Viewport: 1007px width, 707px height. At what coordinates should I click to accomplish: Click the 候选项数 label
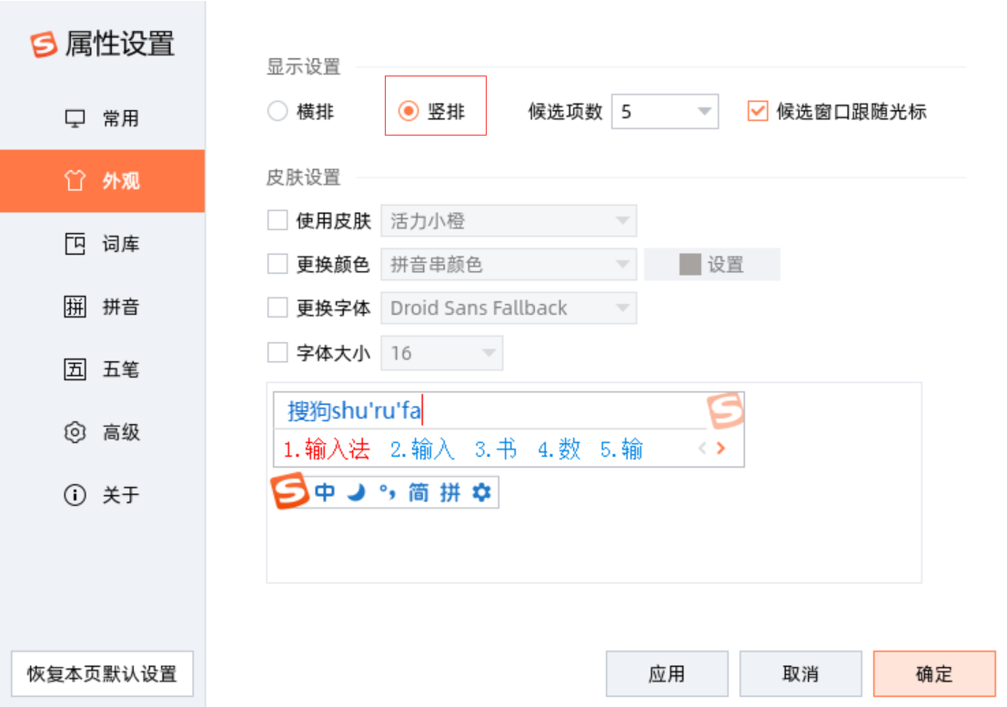[565, 112]
